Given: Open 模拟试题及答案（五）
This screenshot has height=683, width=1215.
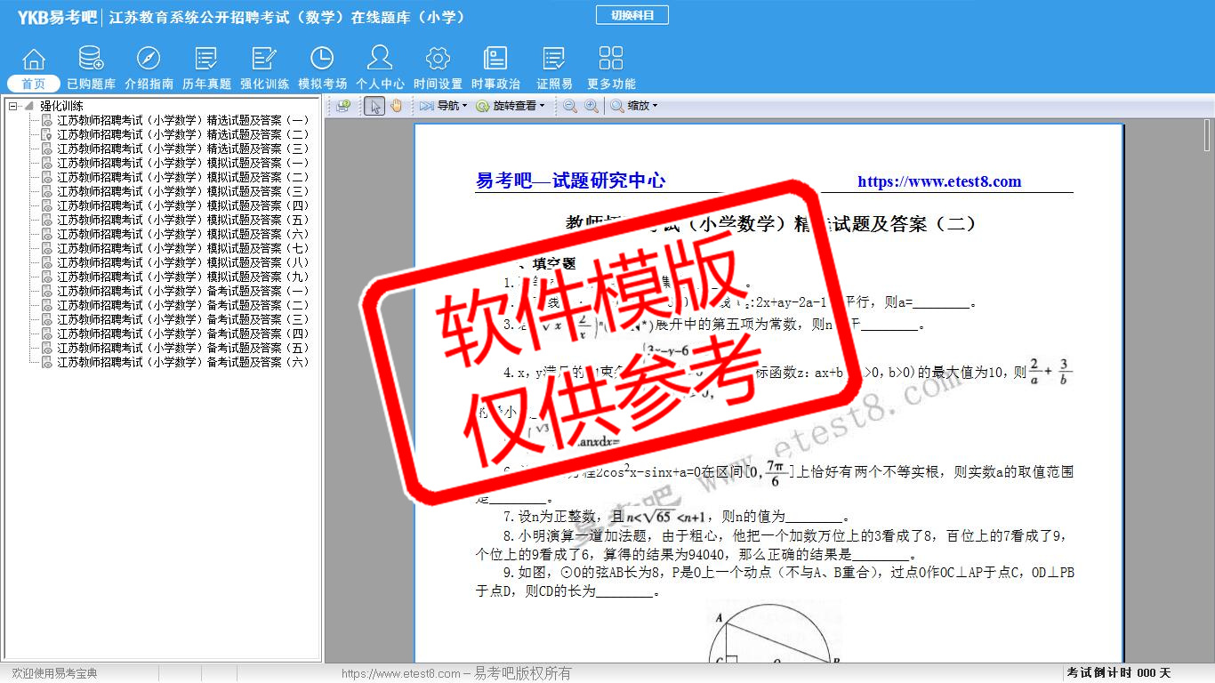Looking at the screenshot, I should click(183, 220).
